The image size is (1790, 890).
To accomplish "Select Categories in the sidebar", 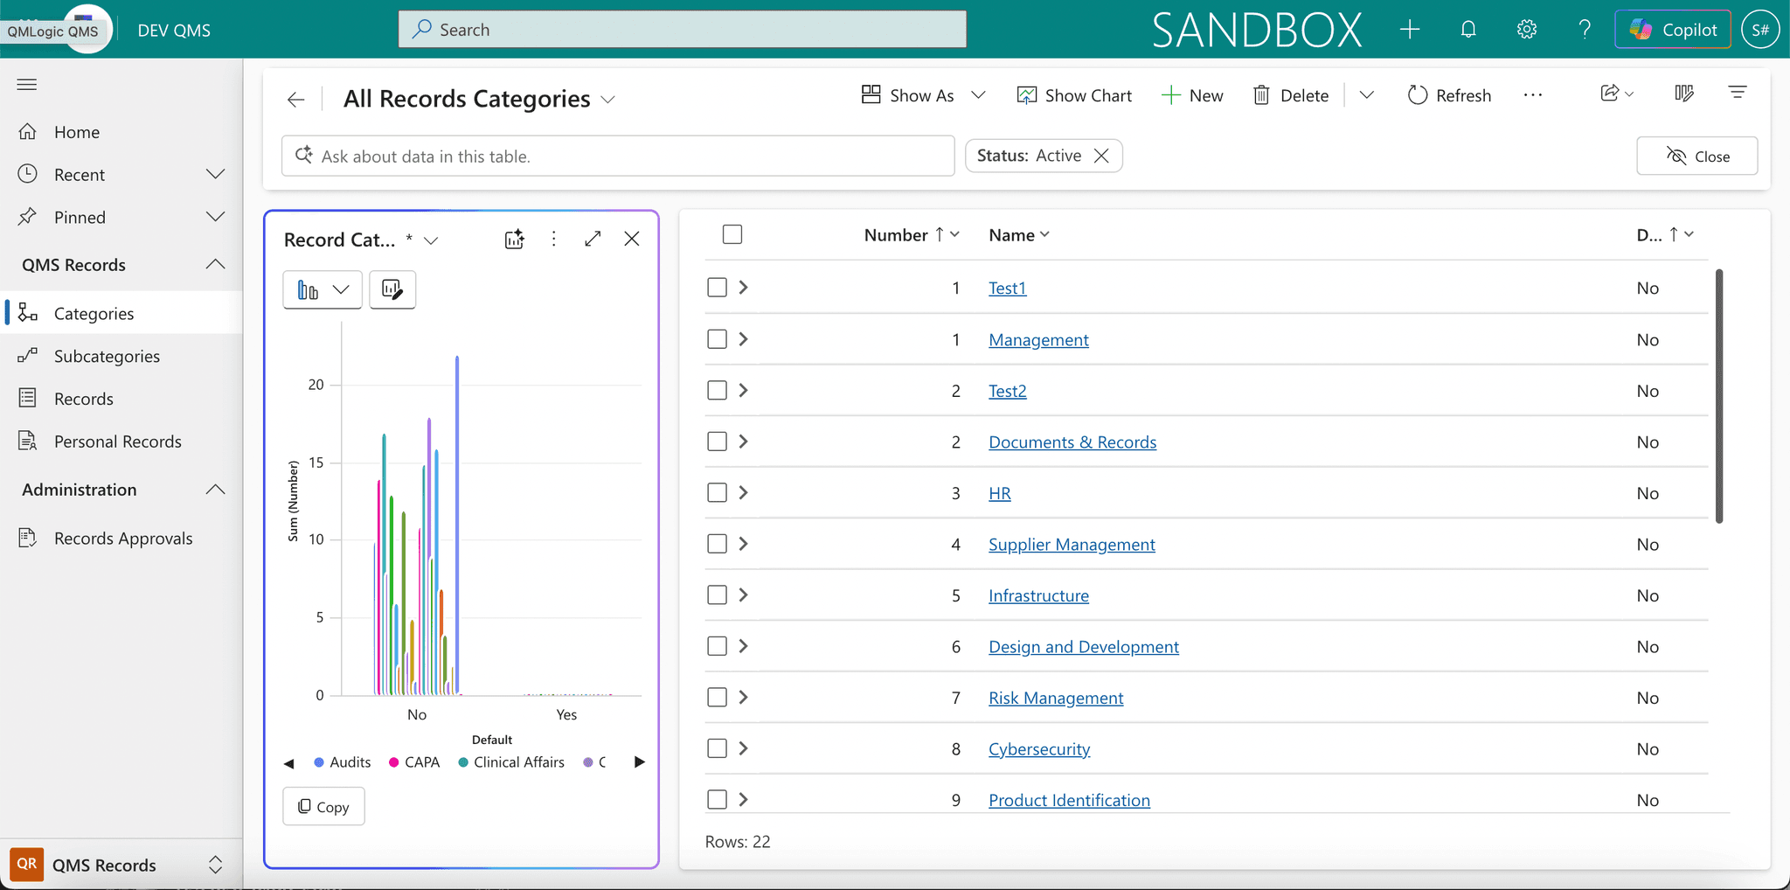I will pos(121,313).
